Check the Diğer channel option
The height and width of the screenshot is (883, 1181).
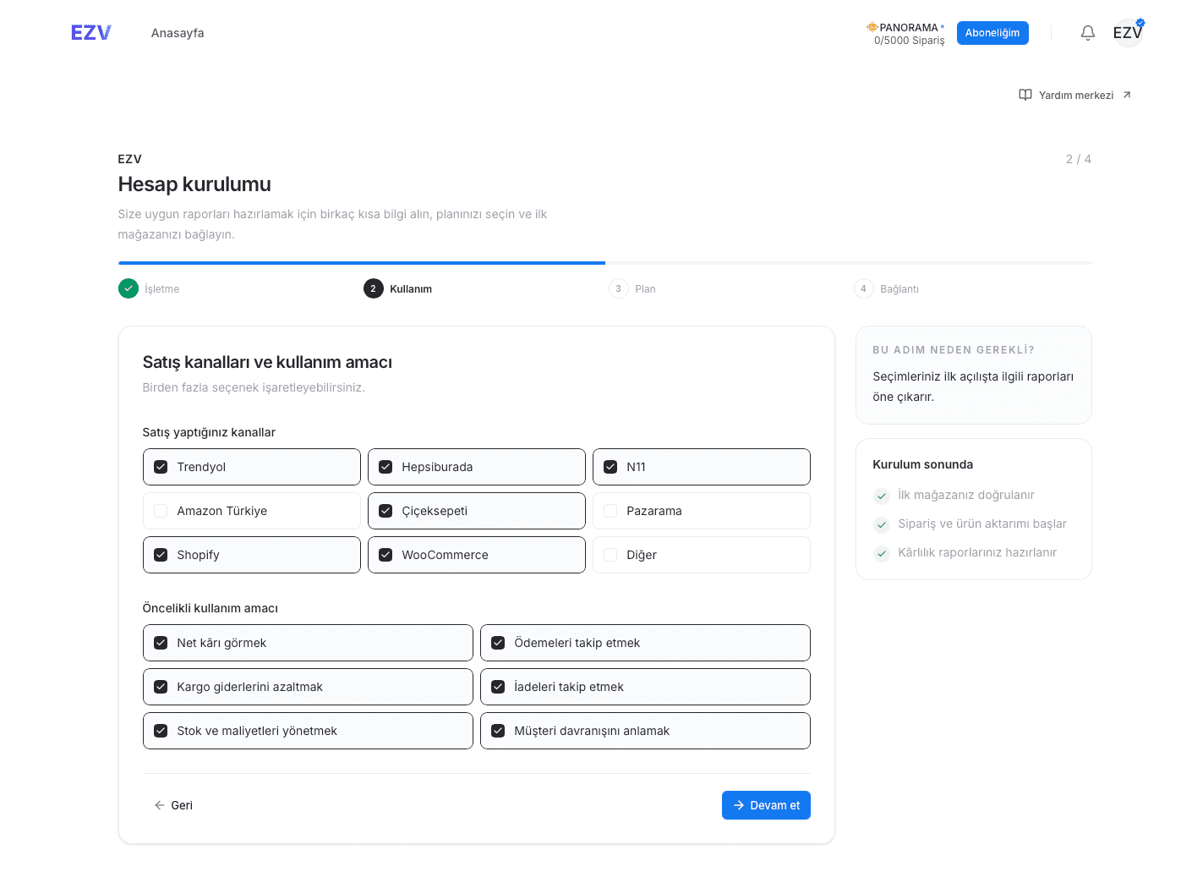702,555
